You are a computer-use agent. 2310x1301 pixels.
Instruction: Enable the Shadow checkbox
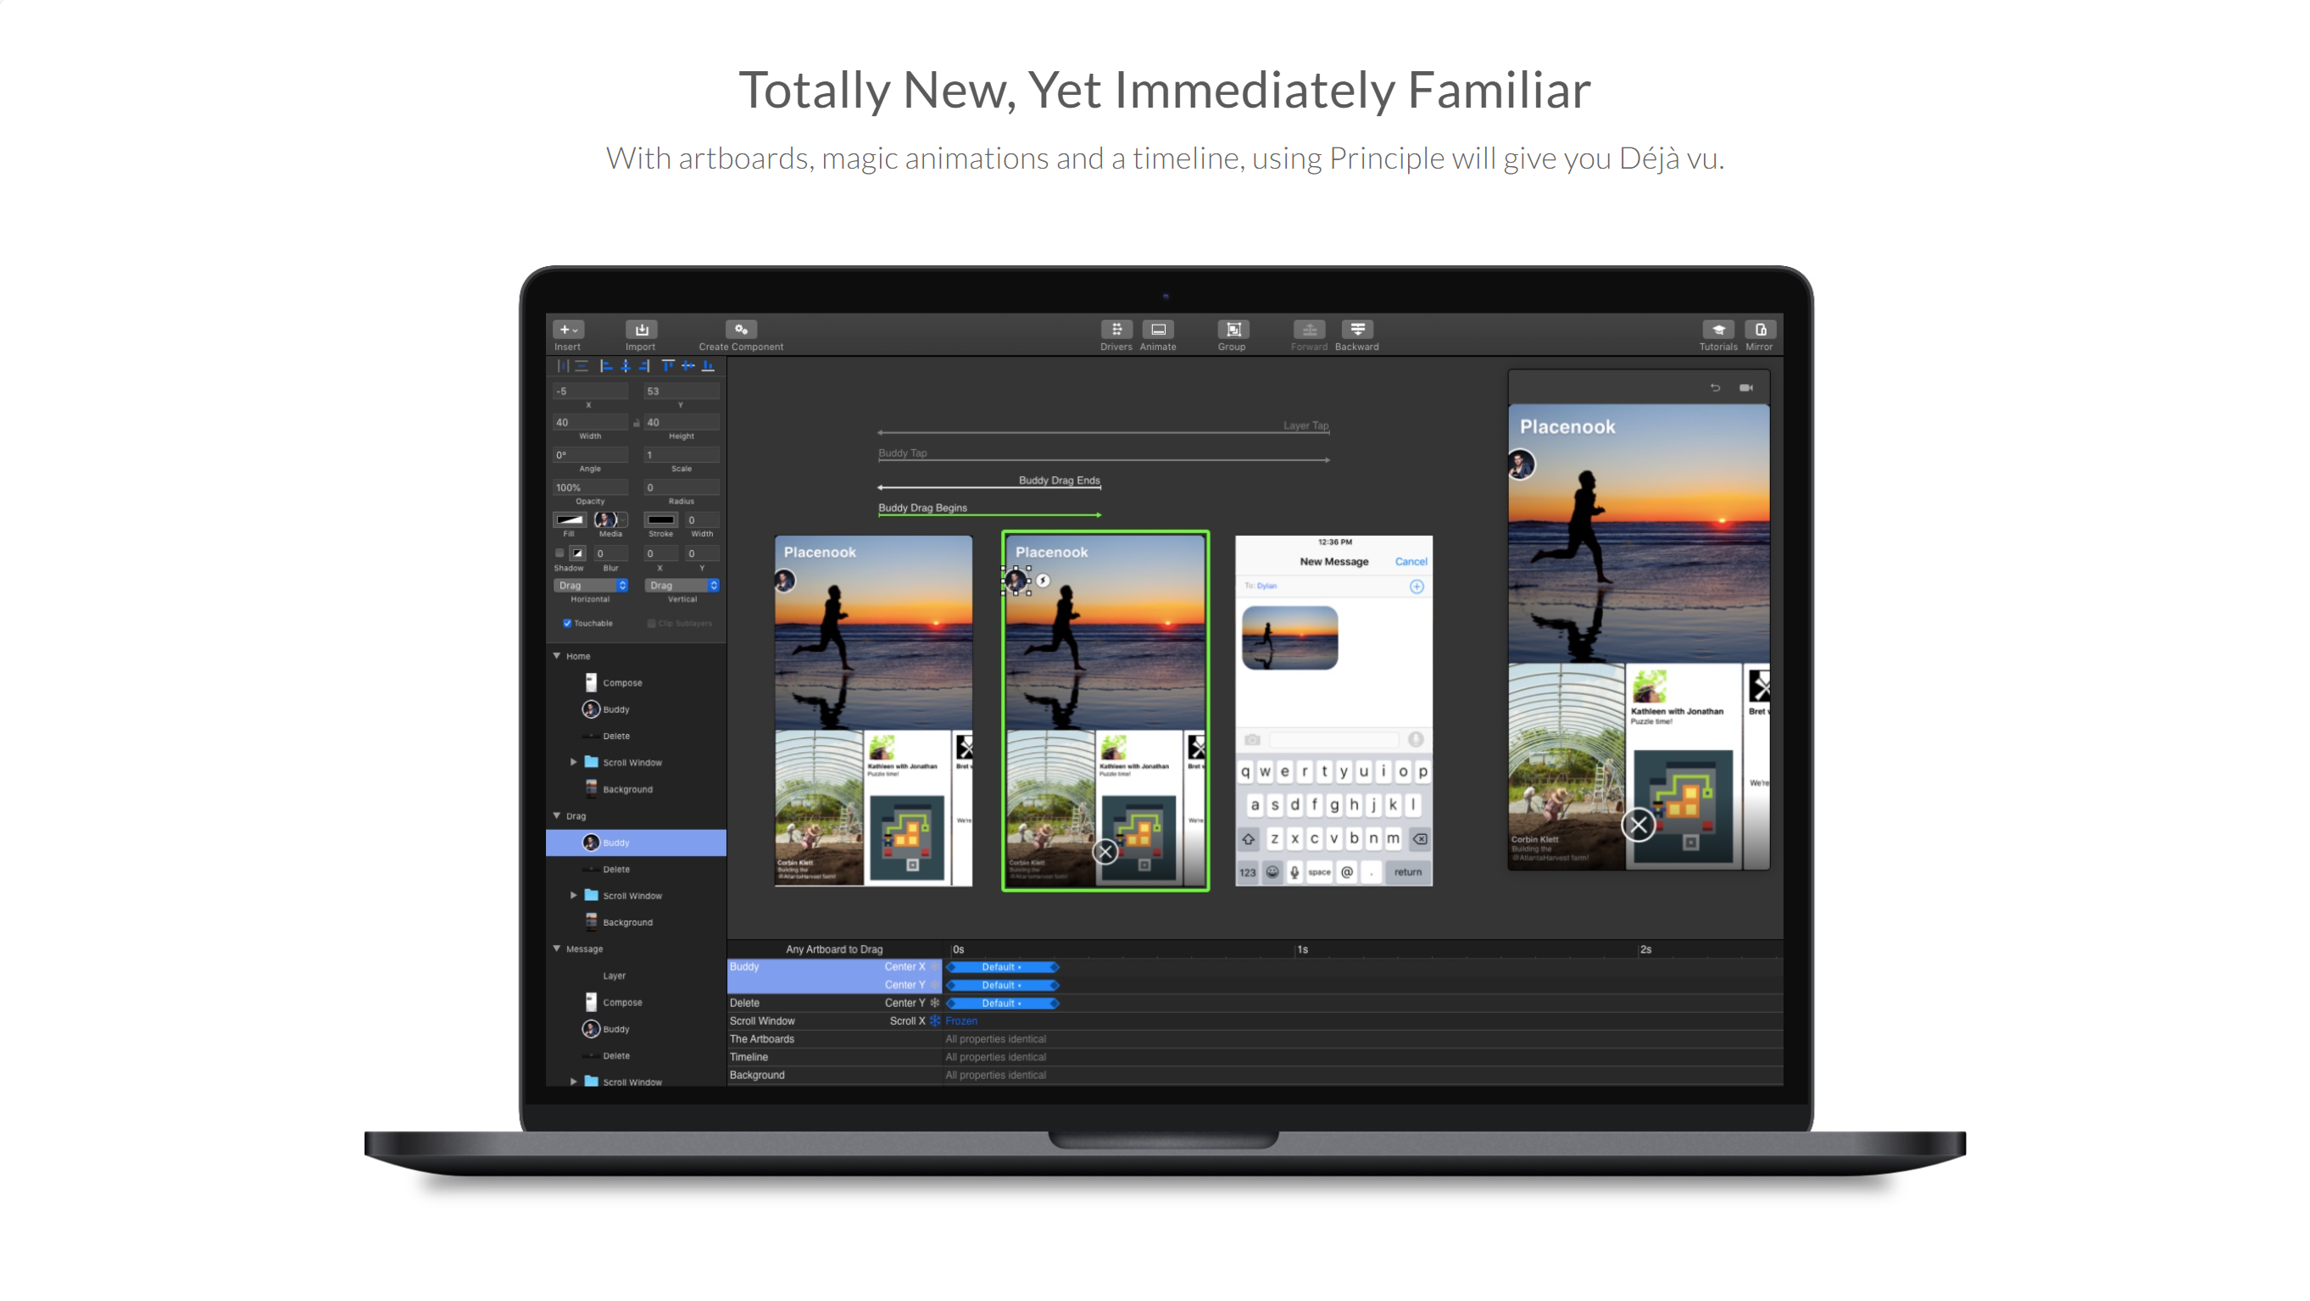pos(559,553)
